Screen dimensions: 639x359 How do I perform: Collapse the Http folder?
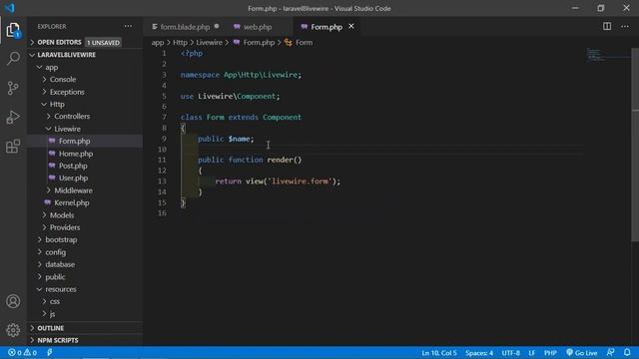pyautogui.click(x=57, y=104)
